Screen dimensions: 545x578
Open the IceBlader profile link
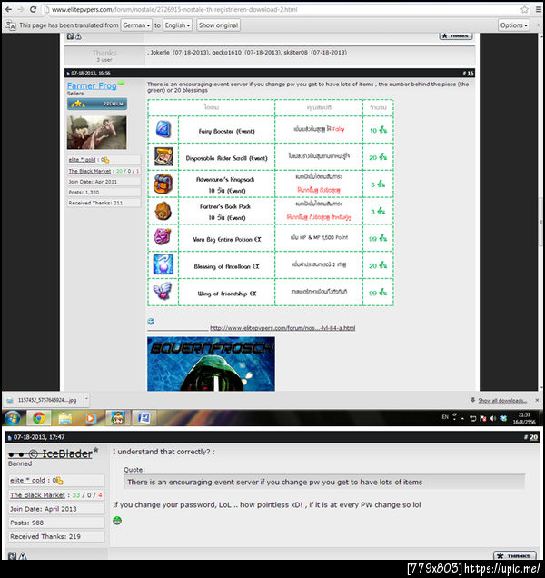[51, 453]
